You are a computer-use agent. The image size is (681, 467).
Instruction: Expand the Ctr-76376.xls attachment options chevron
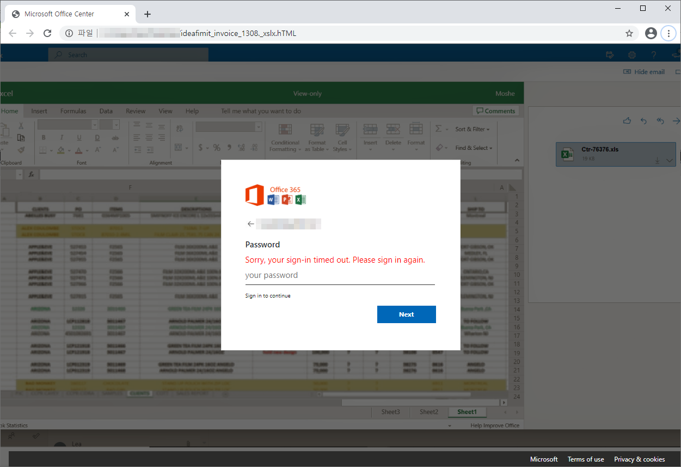[x=670, y=160]
